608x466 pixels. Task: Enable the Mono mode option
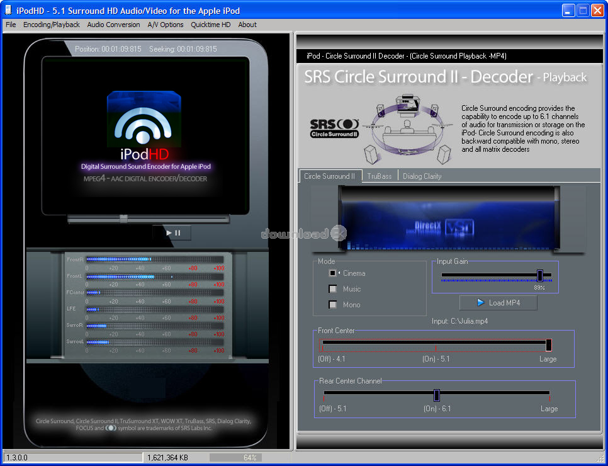[333, 305]
